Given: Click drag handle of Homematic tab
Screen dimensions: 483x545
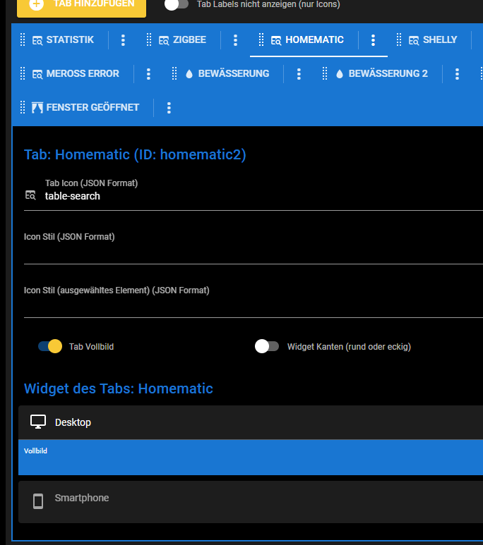Looking at the screenshot, I should (x=261, y=40).
